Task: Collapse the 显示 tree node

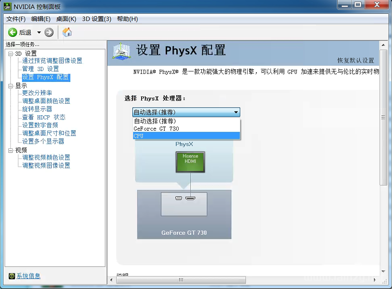Action: click(x=10, y=86)
